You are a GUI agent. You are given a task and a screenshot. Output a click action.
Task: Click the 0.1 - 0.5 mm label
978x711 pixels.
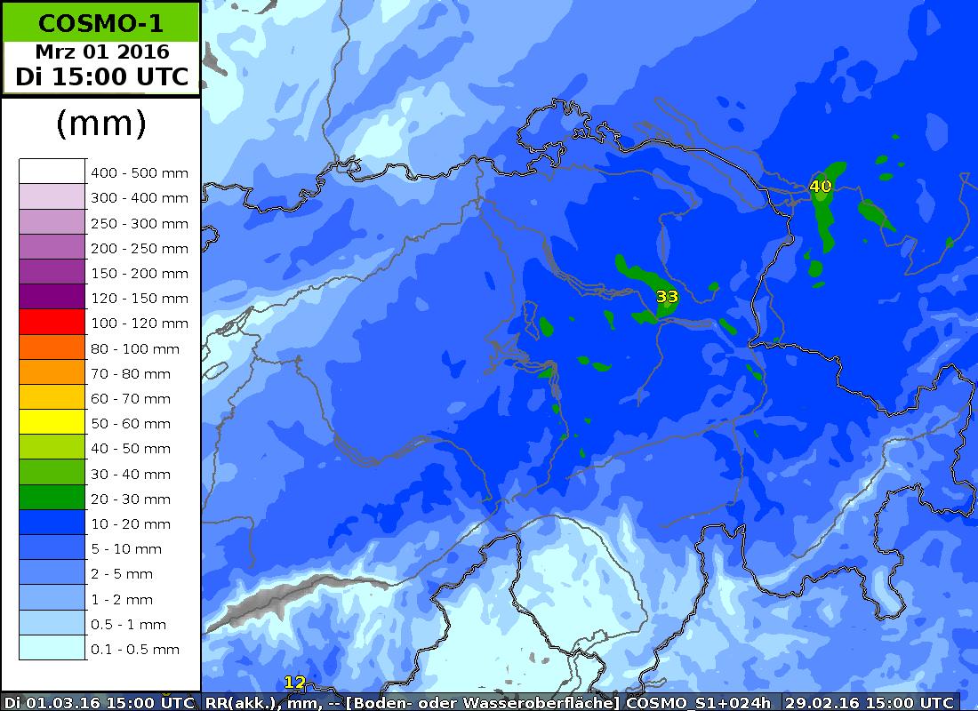coord(135,650)
